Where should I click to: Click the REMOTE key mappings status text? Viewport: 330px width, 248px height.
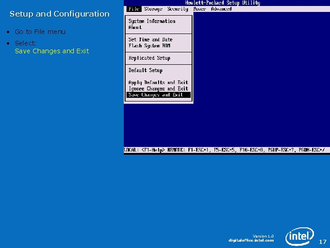click(x=246, y=150)
